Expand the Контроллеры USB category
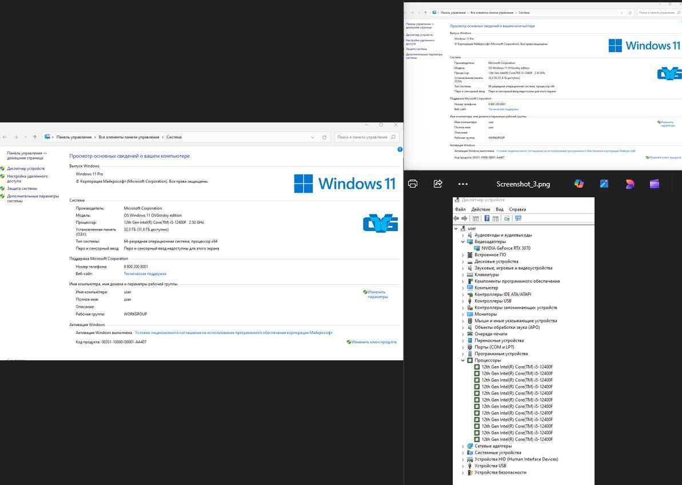The width and height of the screenshot is (682, 485). click(463, 301)
